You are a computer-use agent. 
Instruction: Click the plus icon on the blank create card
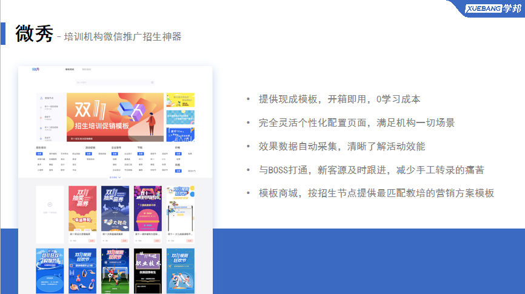50,205
